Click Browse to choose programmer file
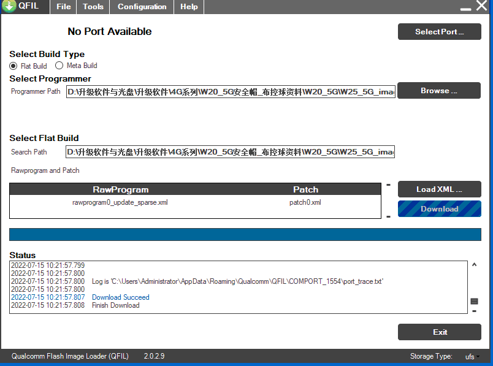 click(439, 91)
